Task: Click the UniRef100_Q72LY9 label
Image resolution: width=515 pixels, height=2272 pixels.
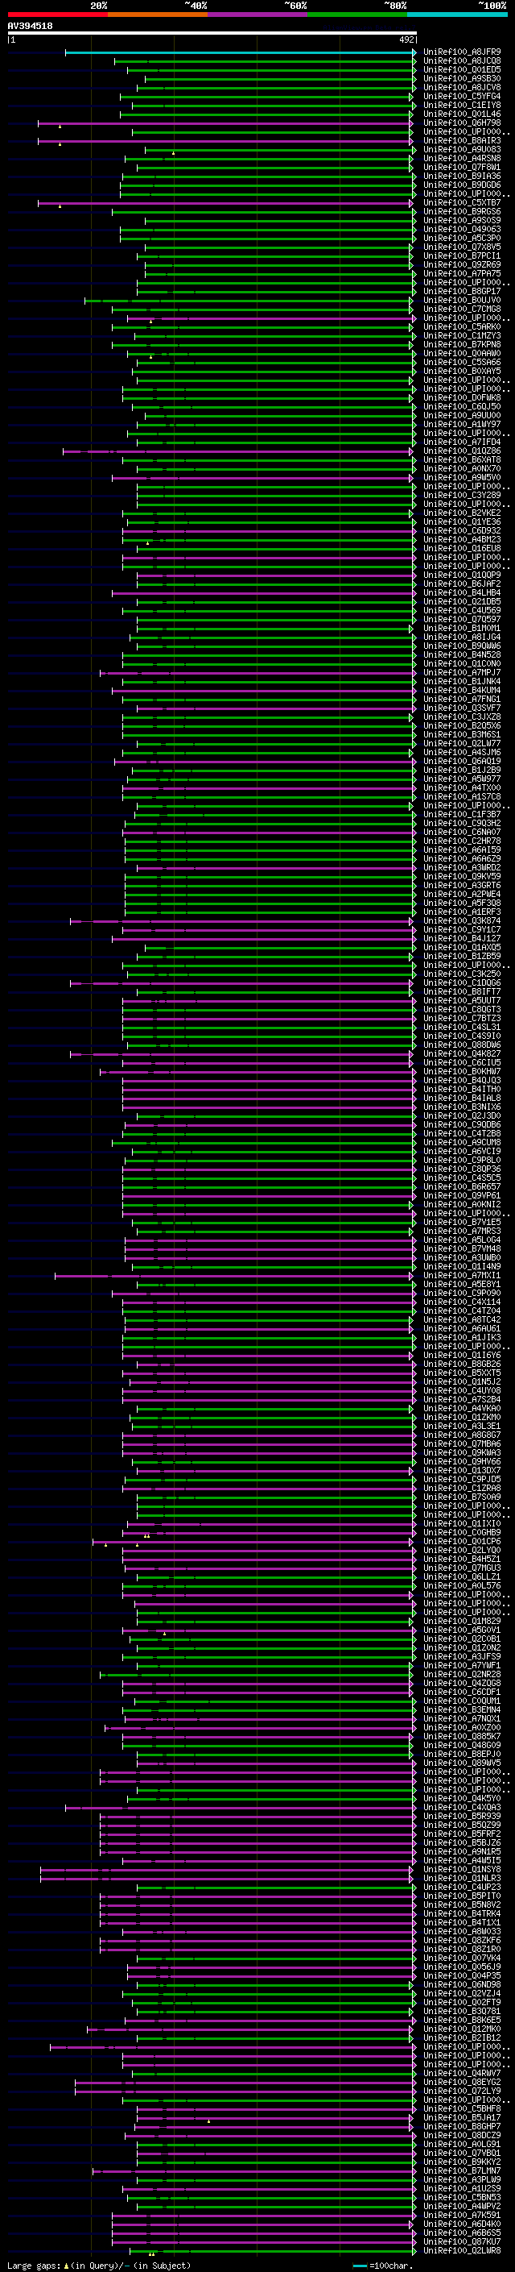Action: (x=462, y=2091)
